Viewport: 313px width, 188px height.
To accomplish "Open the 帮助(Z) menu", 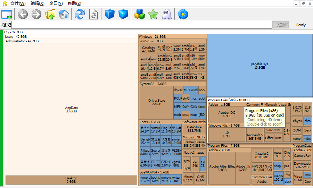I will (x=74, y=3).
